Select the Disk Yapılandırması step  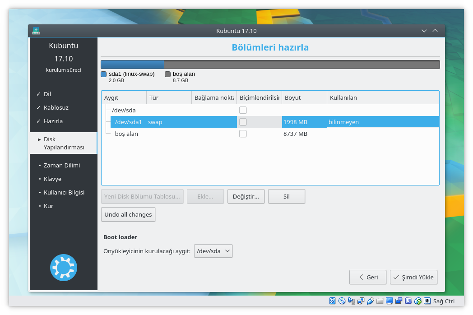(x=63, y=143)
